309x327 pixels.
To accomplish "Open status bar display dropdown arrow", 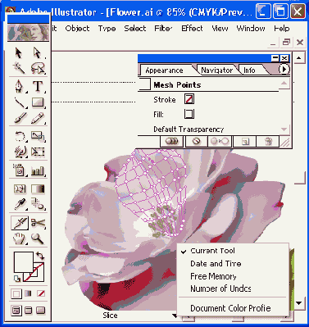I will (174, 316).
